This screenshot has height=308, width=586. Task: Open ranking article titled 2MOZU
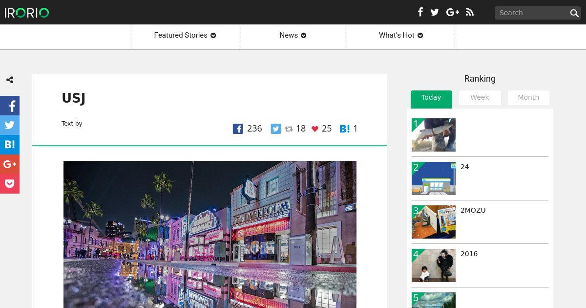point(473,210)
